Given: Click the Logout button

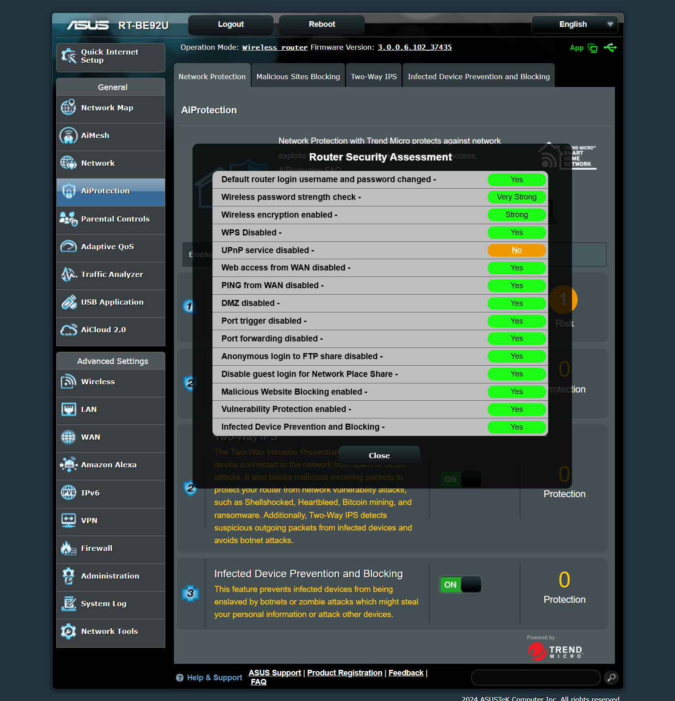Looking at the screenshot, I should pos(231,24).
